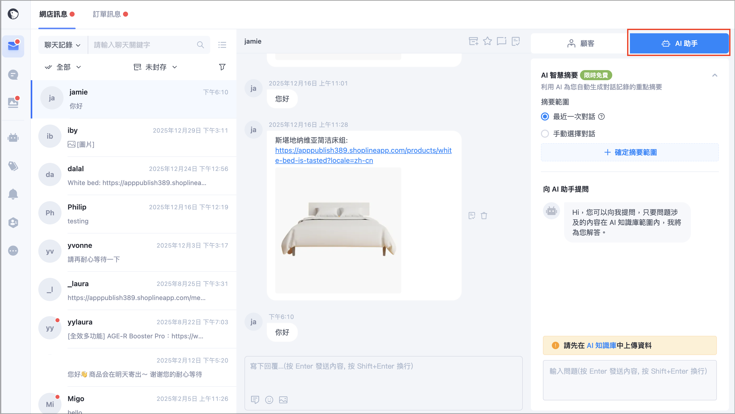735x414 pixels.
Task: Open the white bed product URL link
Action: (x=363, y=155)
